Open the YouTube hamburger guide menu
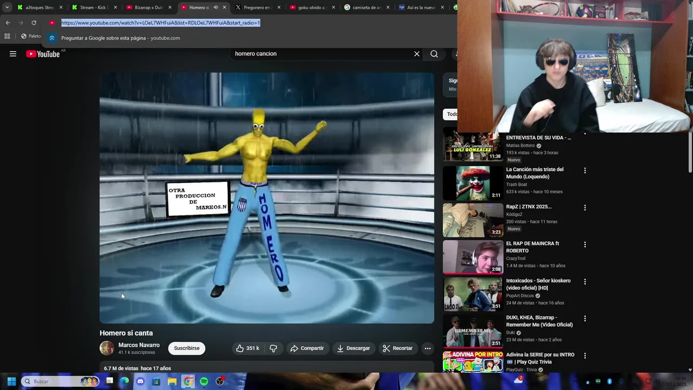 pyautogui.click(x=13, y=54)
